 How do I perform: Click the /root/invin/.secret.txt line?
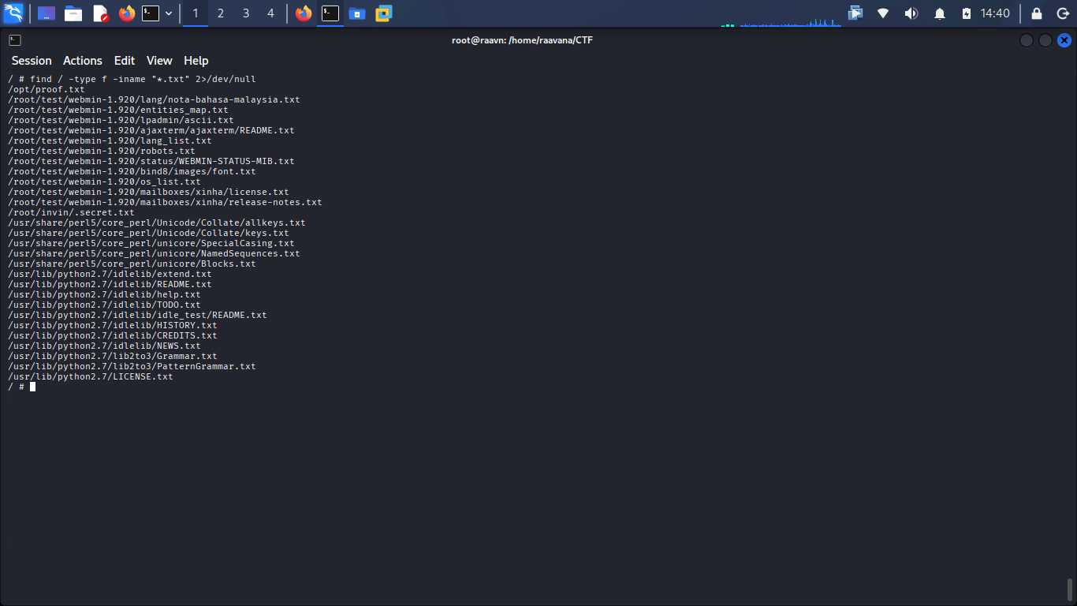[71, 212]
